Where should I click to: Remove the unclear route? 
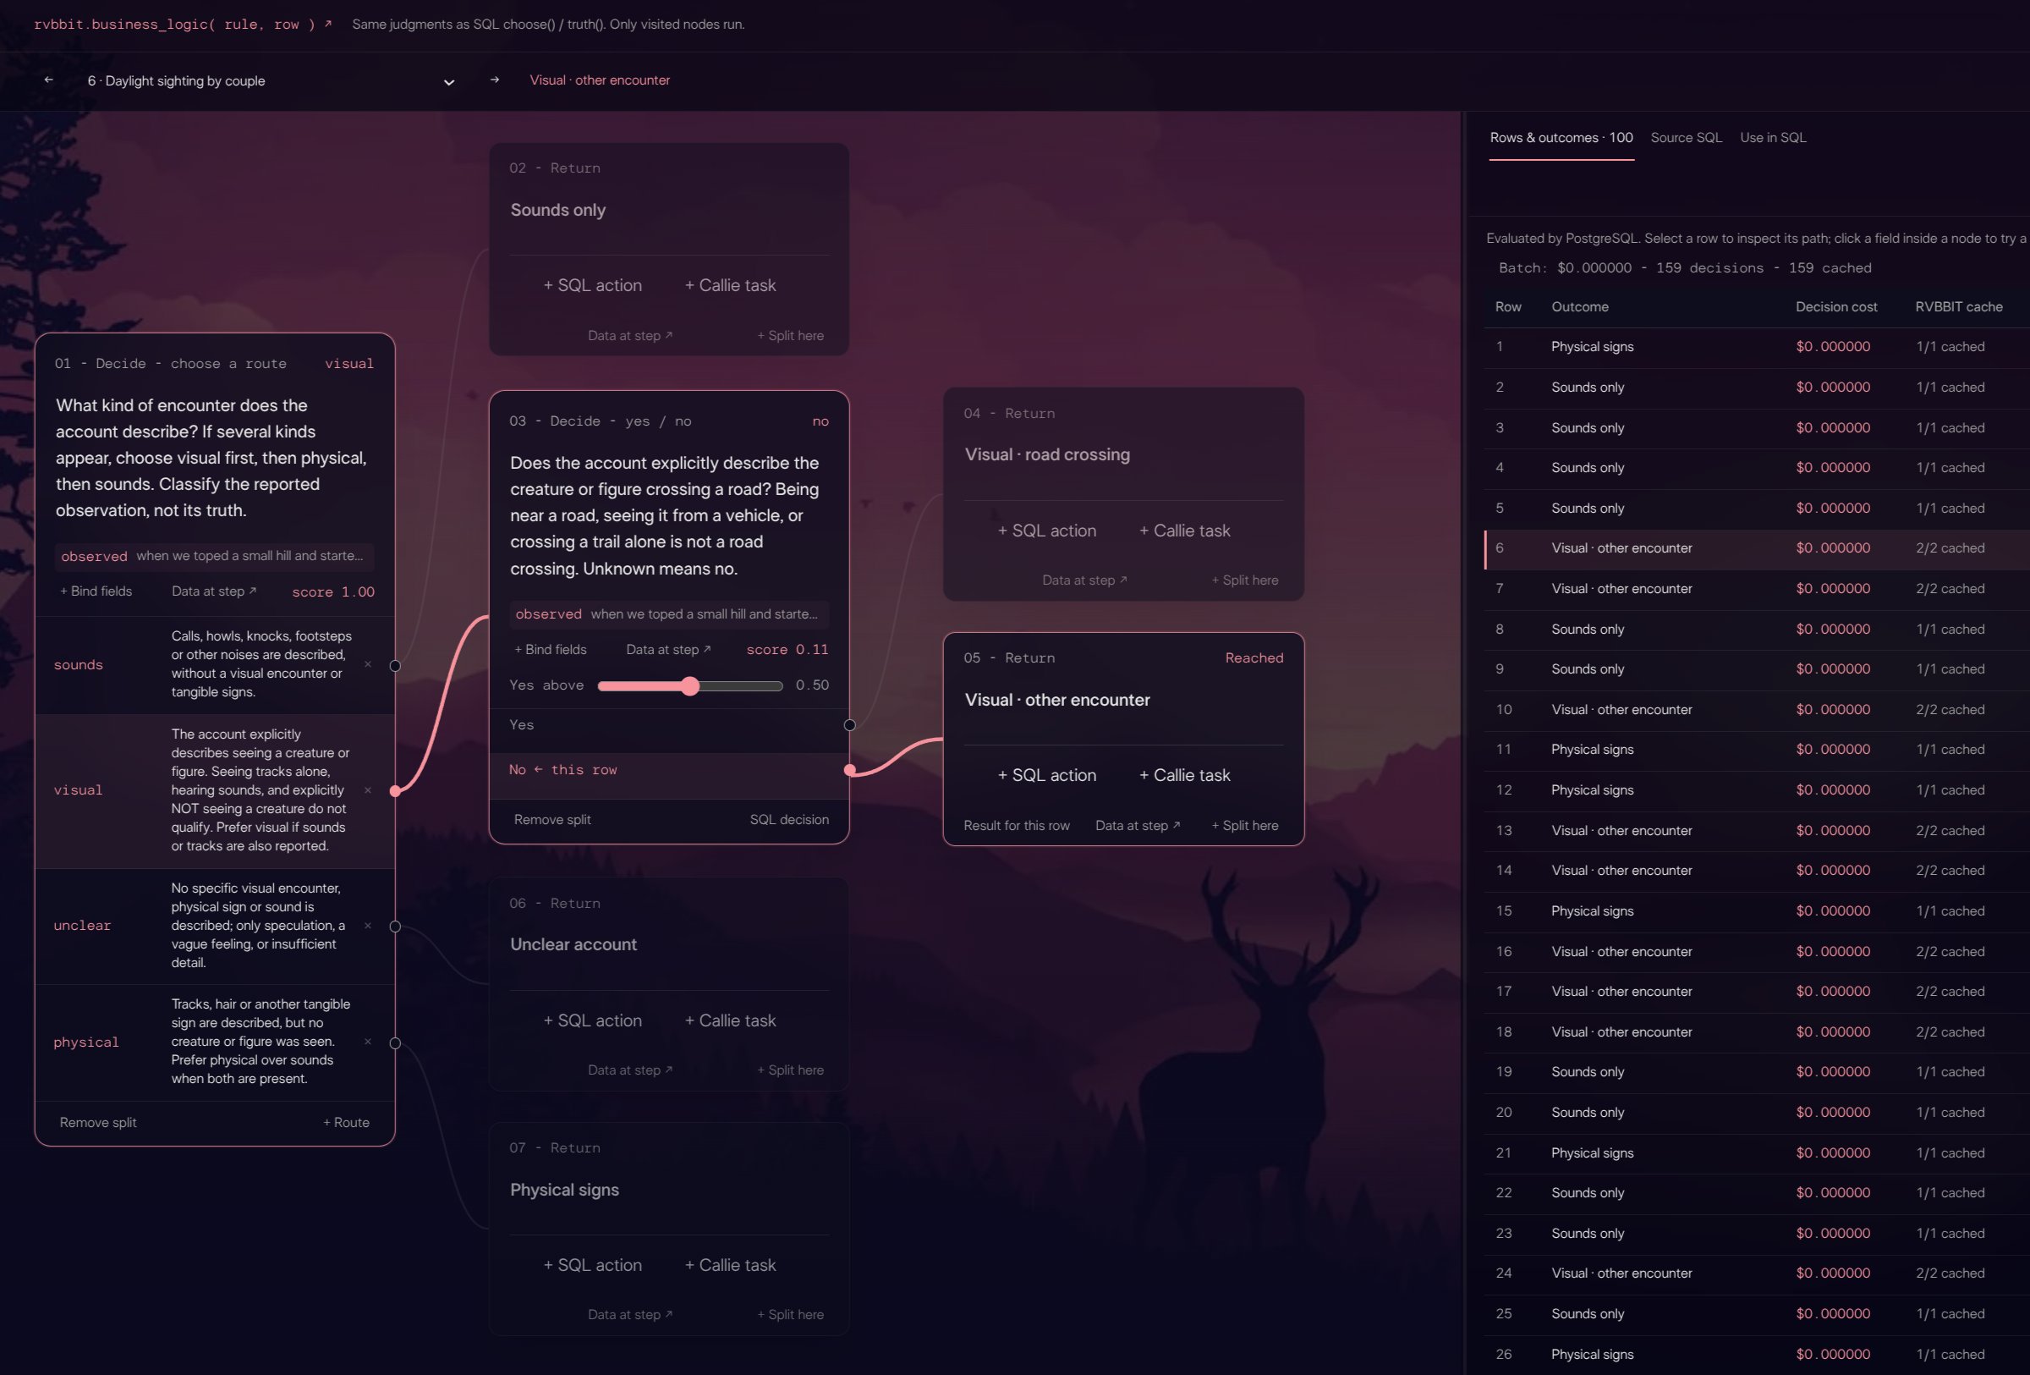368,926
